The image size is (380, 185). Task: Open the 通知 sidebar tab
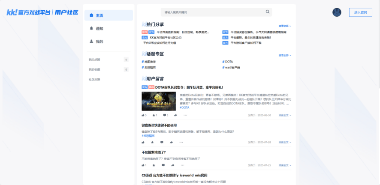click(x=109, y=29)
